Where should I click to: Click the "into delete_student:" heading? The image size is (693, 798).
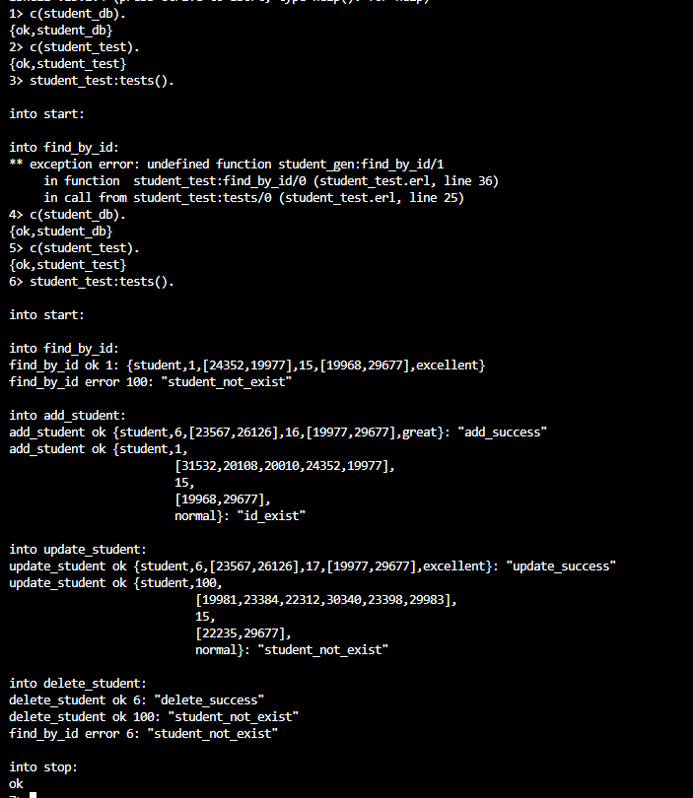(x=78, y=683)
